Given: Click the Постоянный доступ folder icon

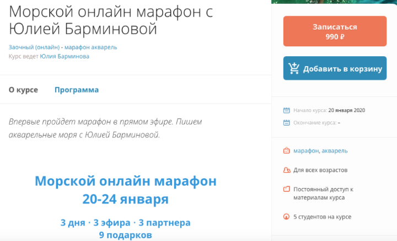Looking at the screenshot, I should (286, 189).
